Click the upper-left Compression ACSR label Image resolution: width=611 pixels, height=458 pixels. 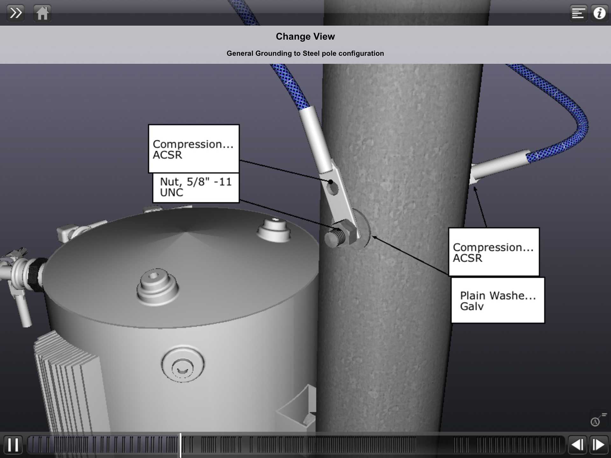click(x=193, y=149)
